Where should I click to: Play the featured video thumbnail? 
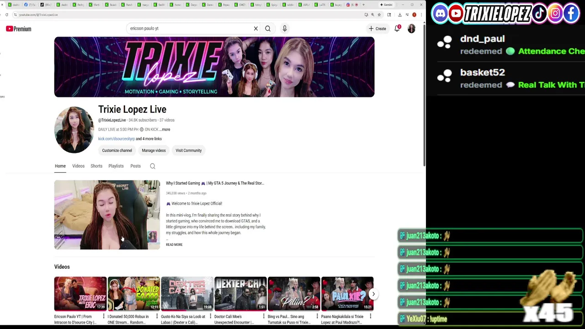pyautogui.click(x=107, y=215)
